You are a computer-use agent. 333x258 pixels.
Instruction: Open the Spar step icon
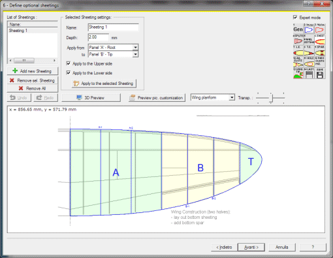point(320,51)
